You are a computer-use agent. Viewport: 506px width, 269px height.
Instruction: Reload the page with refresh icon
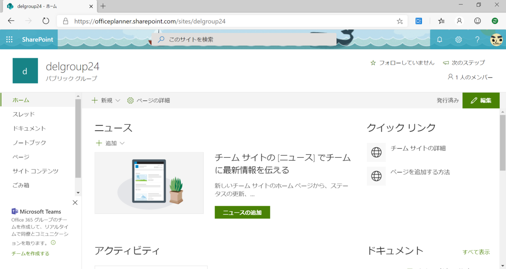46,21
